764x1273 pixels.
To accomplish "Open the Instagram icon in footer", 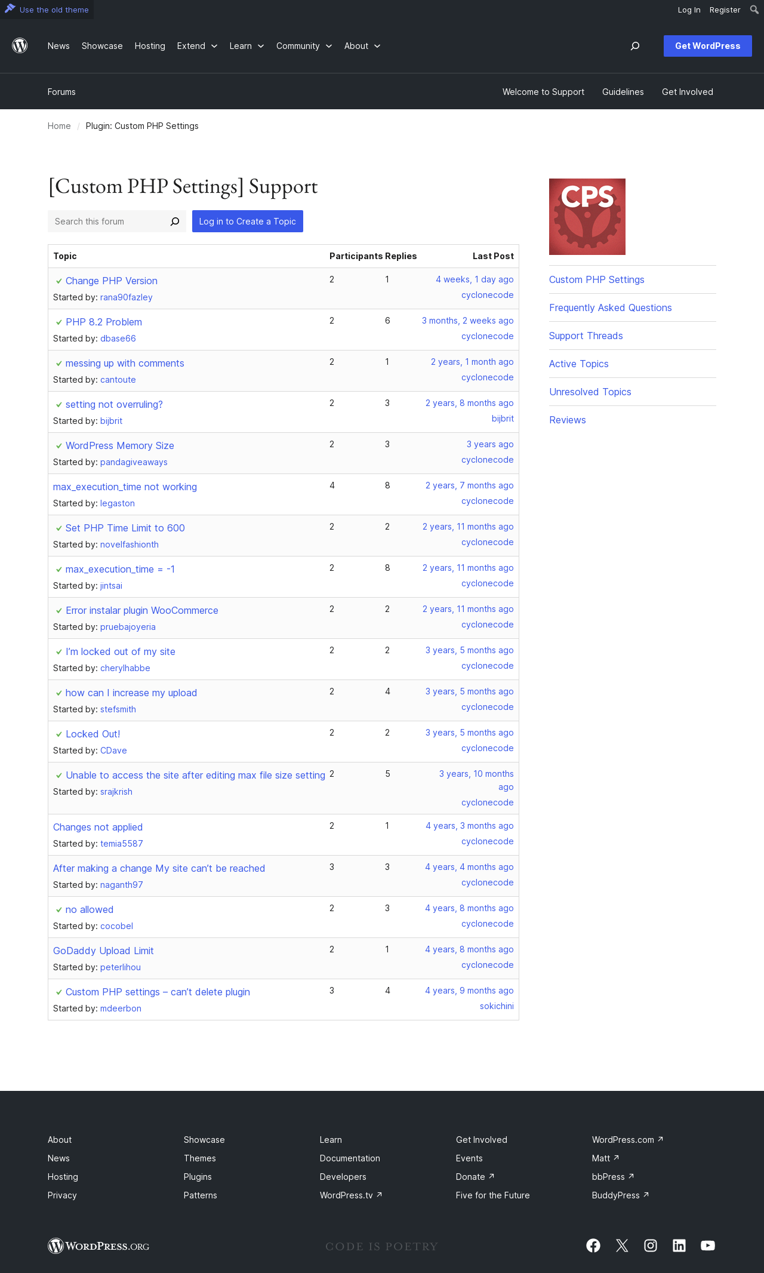I will [x=651, y=1246].
